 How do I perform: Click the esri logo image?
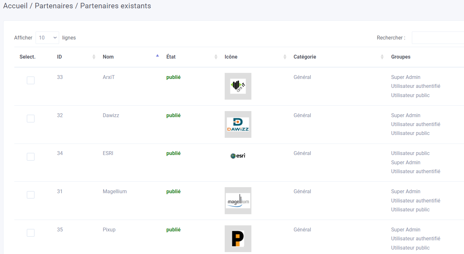point(238,156)
